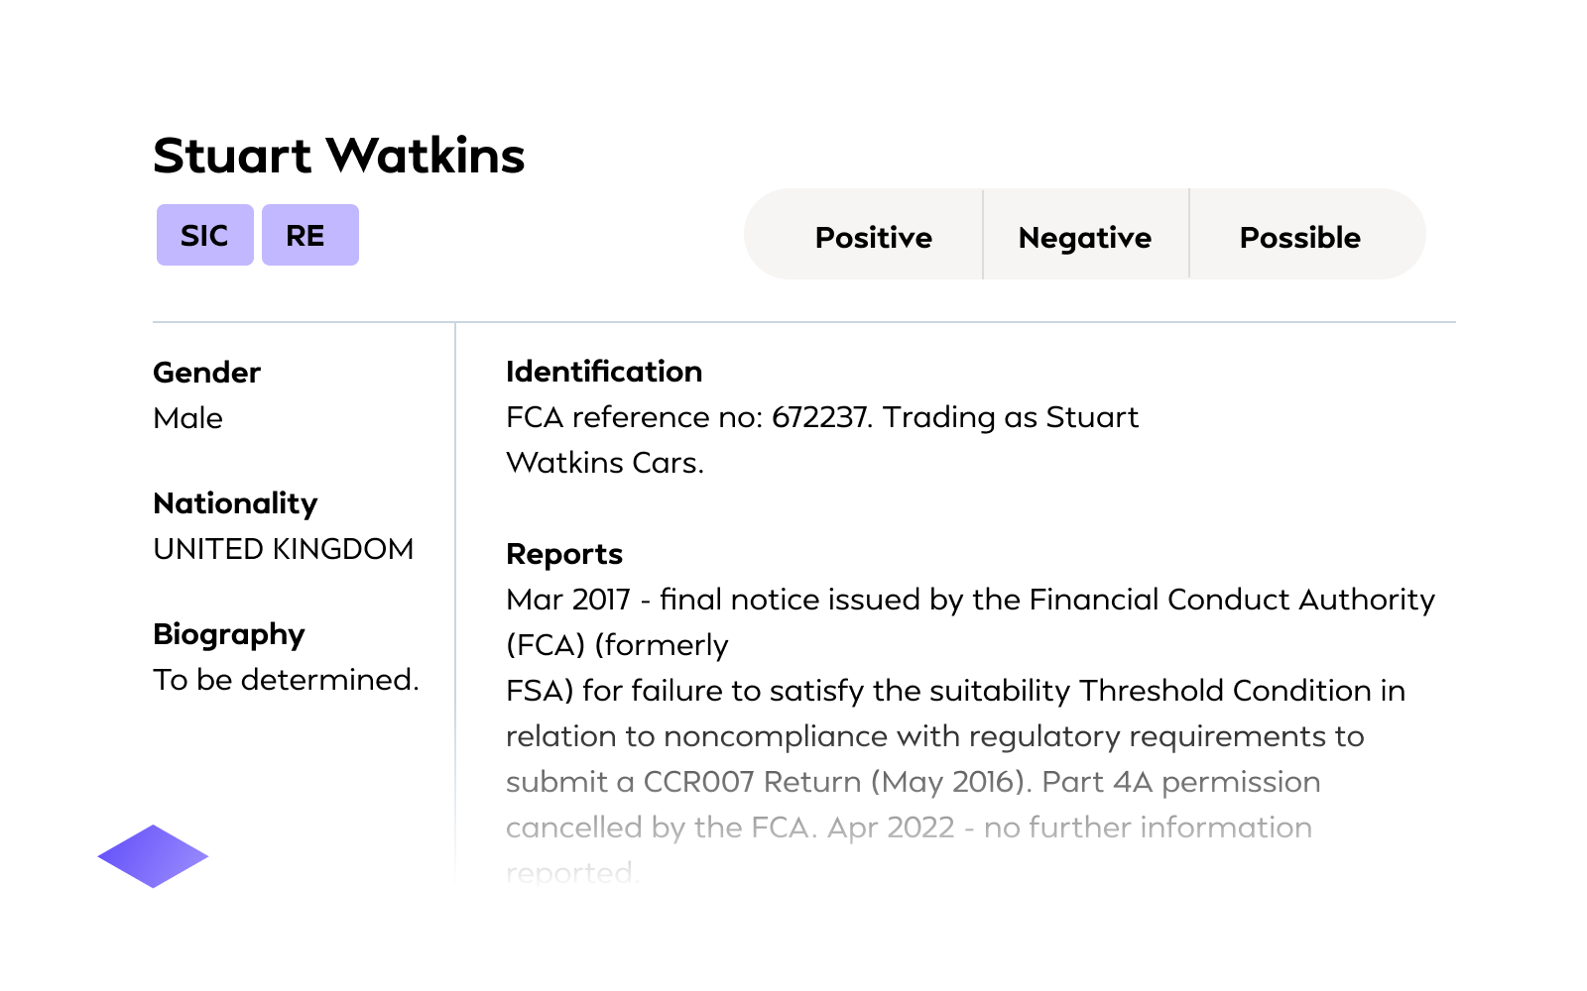Click the Reports section heading
Image resolution: width=1587 pixels, height=991 pixels.
click(563, 554)
